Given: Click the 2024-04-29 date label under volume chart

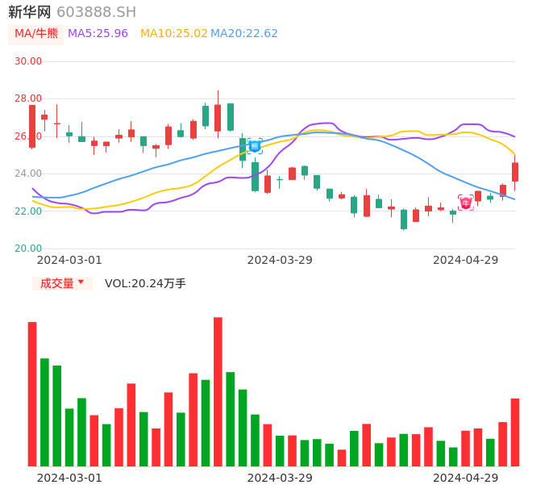Looking at the screenshot, I should click(x=466, y=478).
